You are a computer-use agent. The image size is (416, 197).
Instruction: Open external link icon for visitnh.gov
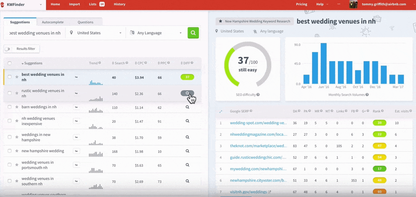270,192
